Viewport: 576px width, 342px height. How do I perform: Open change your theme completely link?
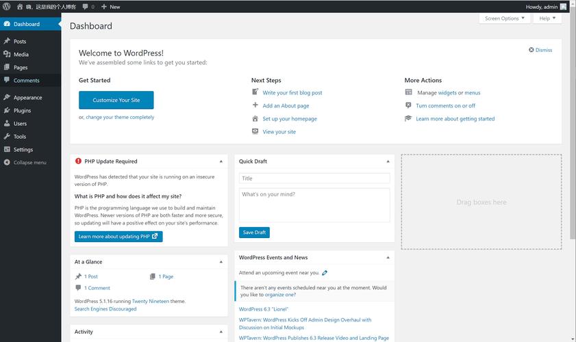(x=120, y=117)
